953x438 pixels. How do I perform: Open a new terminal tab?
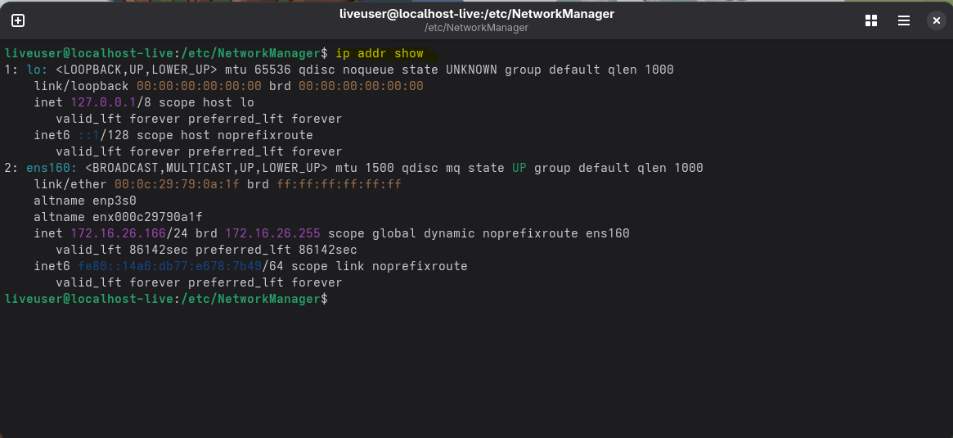point(18,20)
